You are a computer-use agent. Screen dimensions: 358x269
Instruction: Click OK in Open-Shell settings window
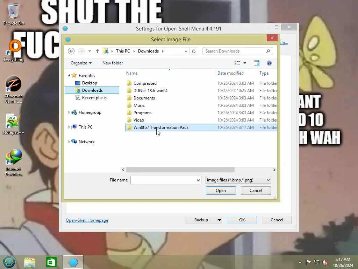coord(242,220)
